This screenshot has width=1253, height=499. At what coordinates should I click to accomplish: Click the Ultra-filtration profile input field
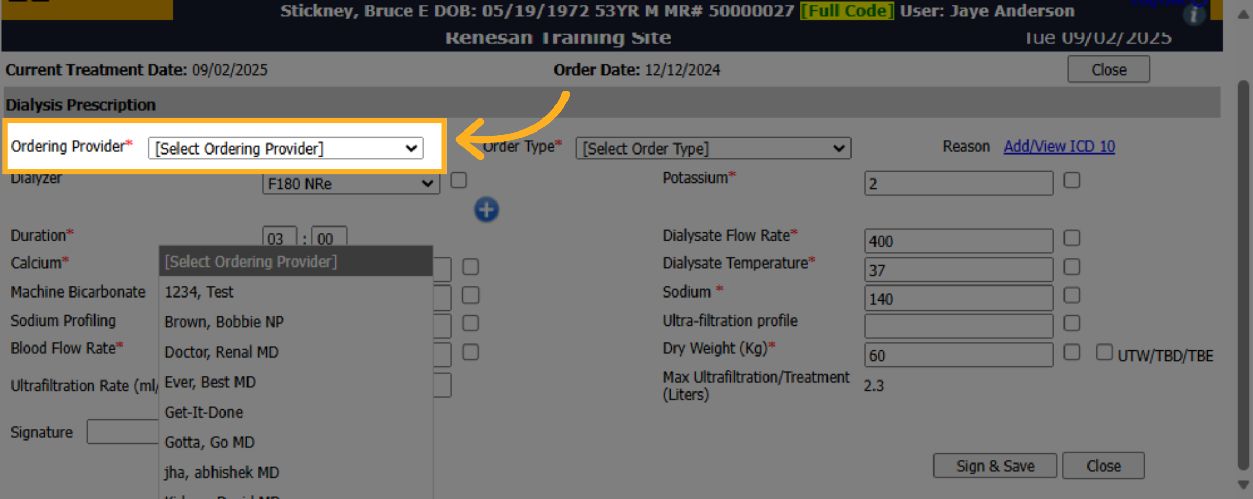[x=959, y=327]
